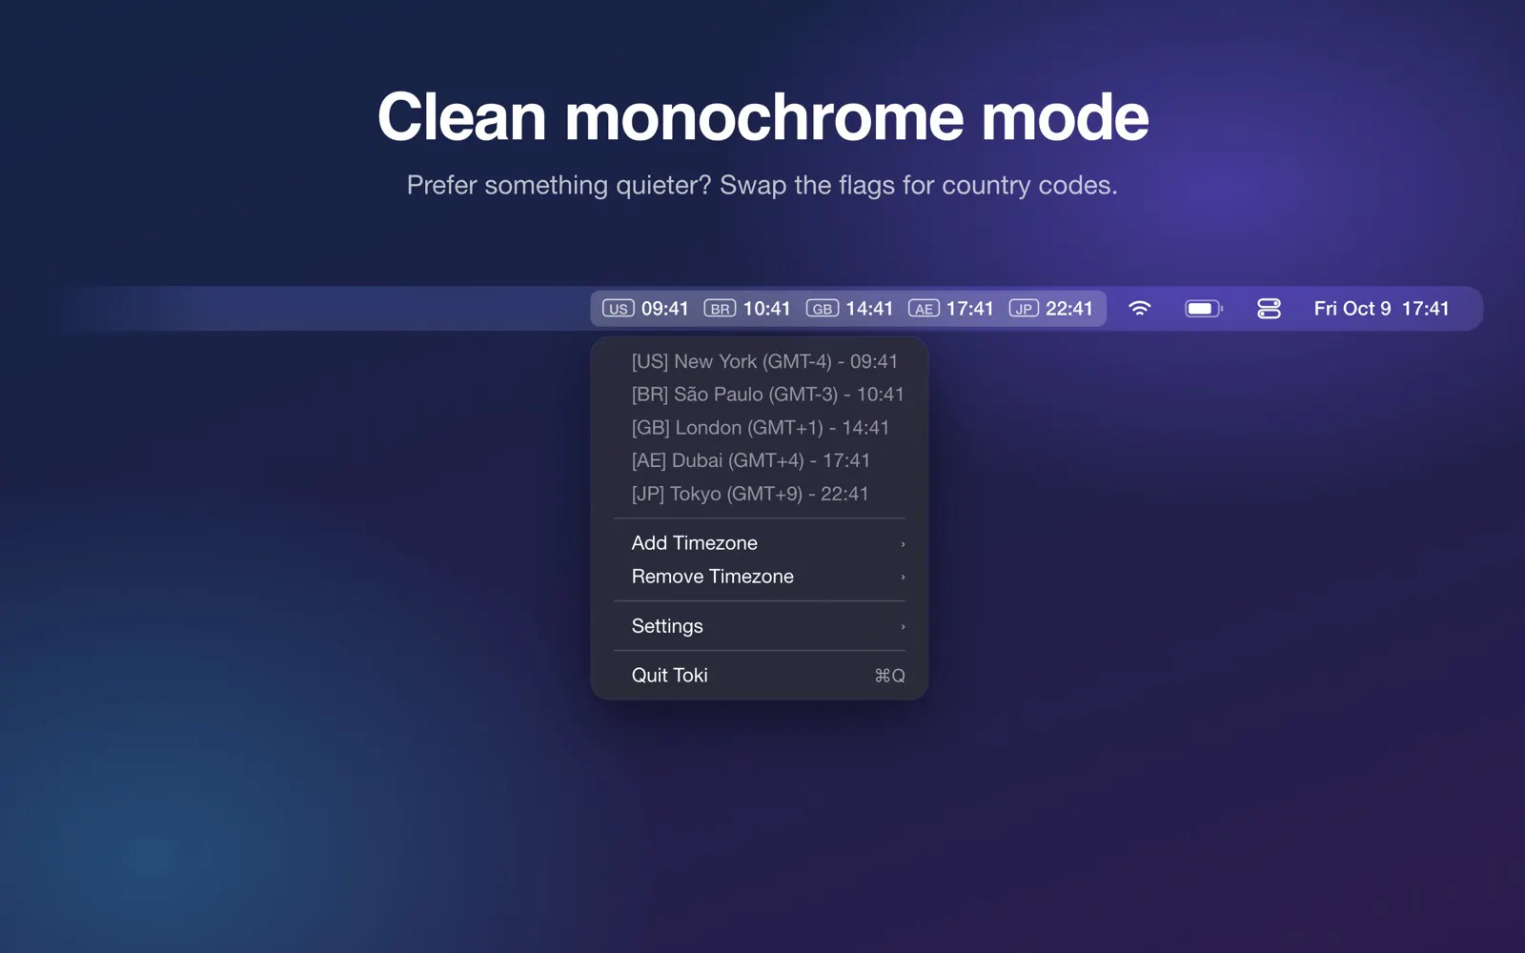Click the BR country code badge in menu bar

[720, 309]
